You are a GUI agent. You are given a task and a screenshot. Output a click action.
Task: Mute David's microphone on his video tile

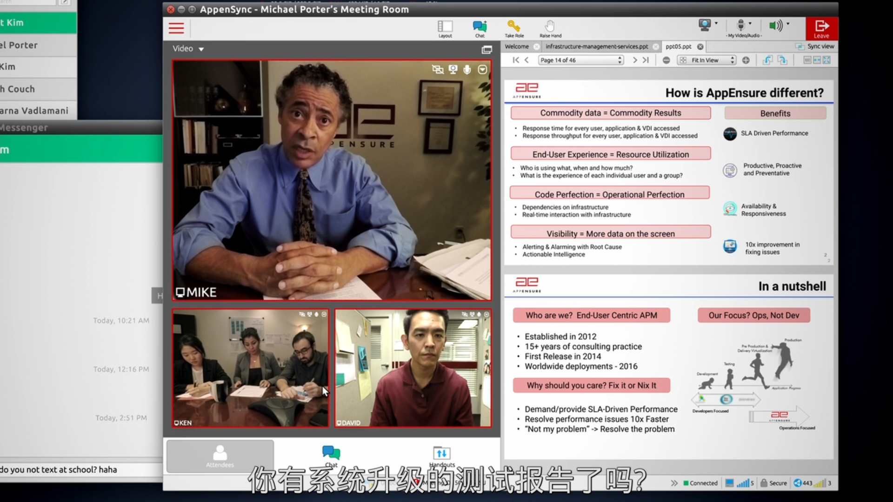pyautogui.click(x=479, y=314)
